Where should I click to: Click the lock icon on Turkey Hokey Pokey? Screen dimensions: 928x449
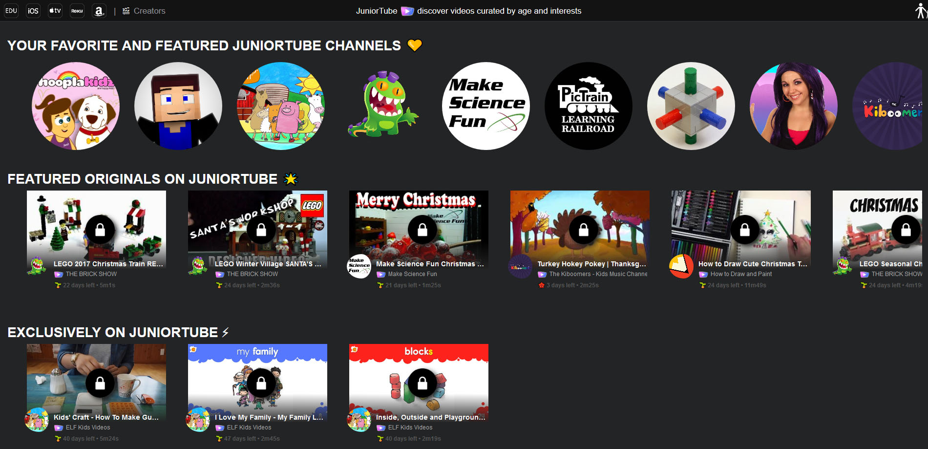(584, 230)
